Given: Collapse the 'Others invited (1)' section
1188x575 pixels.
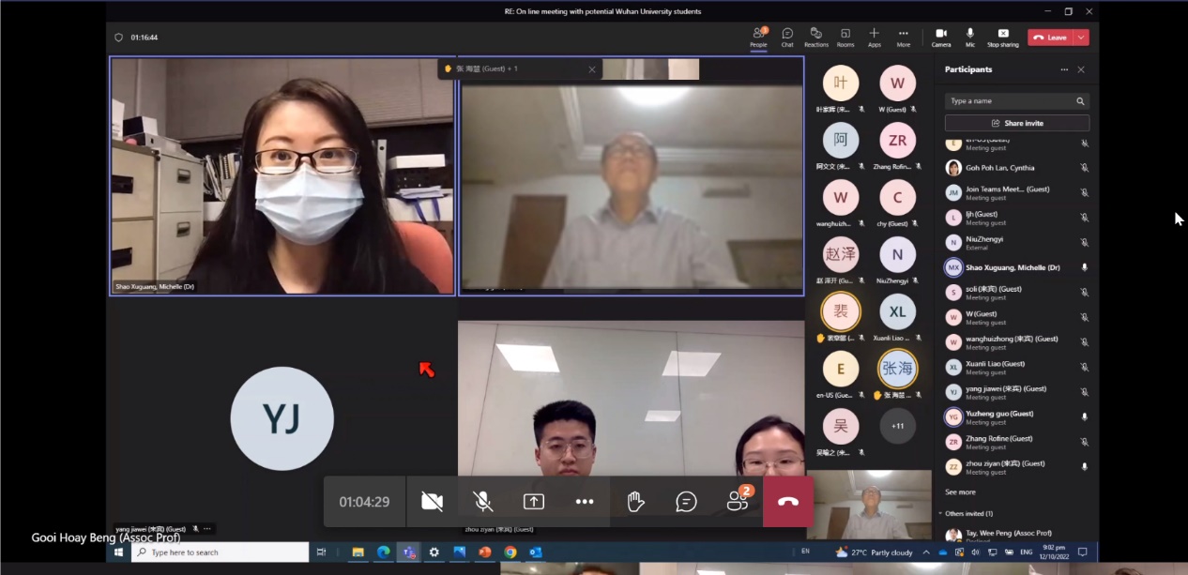Looking at the screenshot, I should pos(941,513).
